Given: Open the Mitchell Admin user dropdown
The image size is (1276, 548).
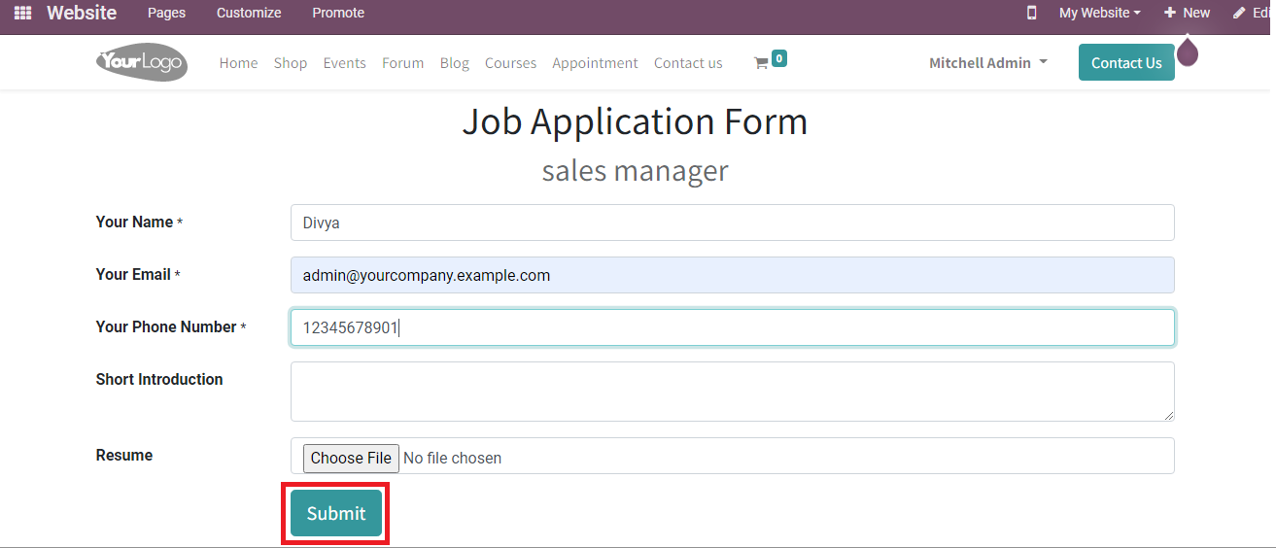Looking at the screenshot, I should [987, 62].
